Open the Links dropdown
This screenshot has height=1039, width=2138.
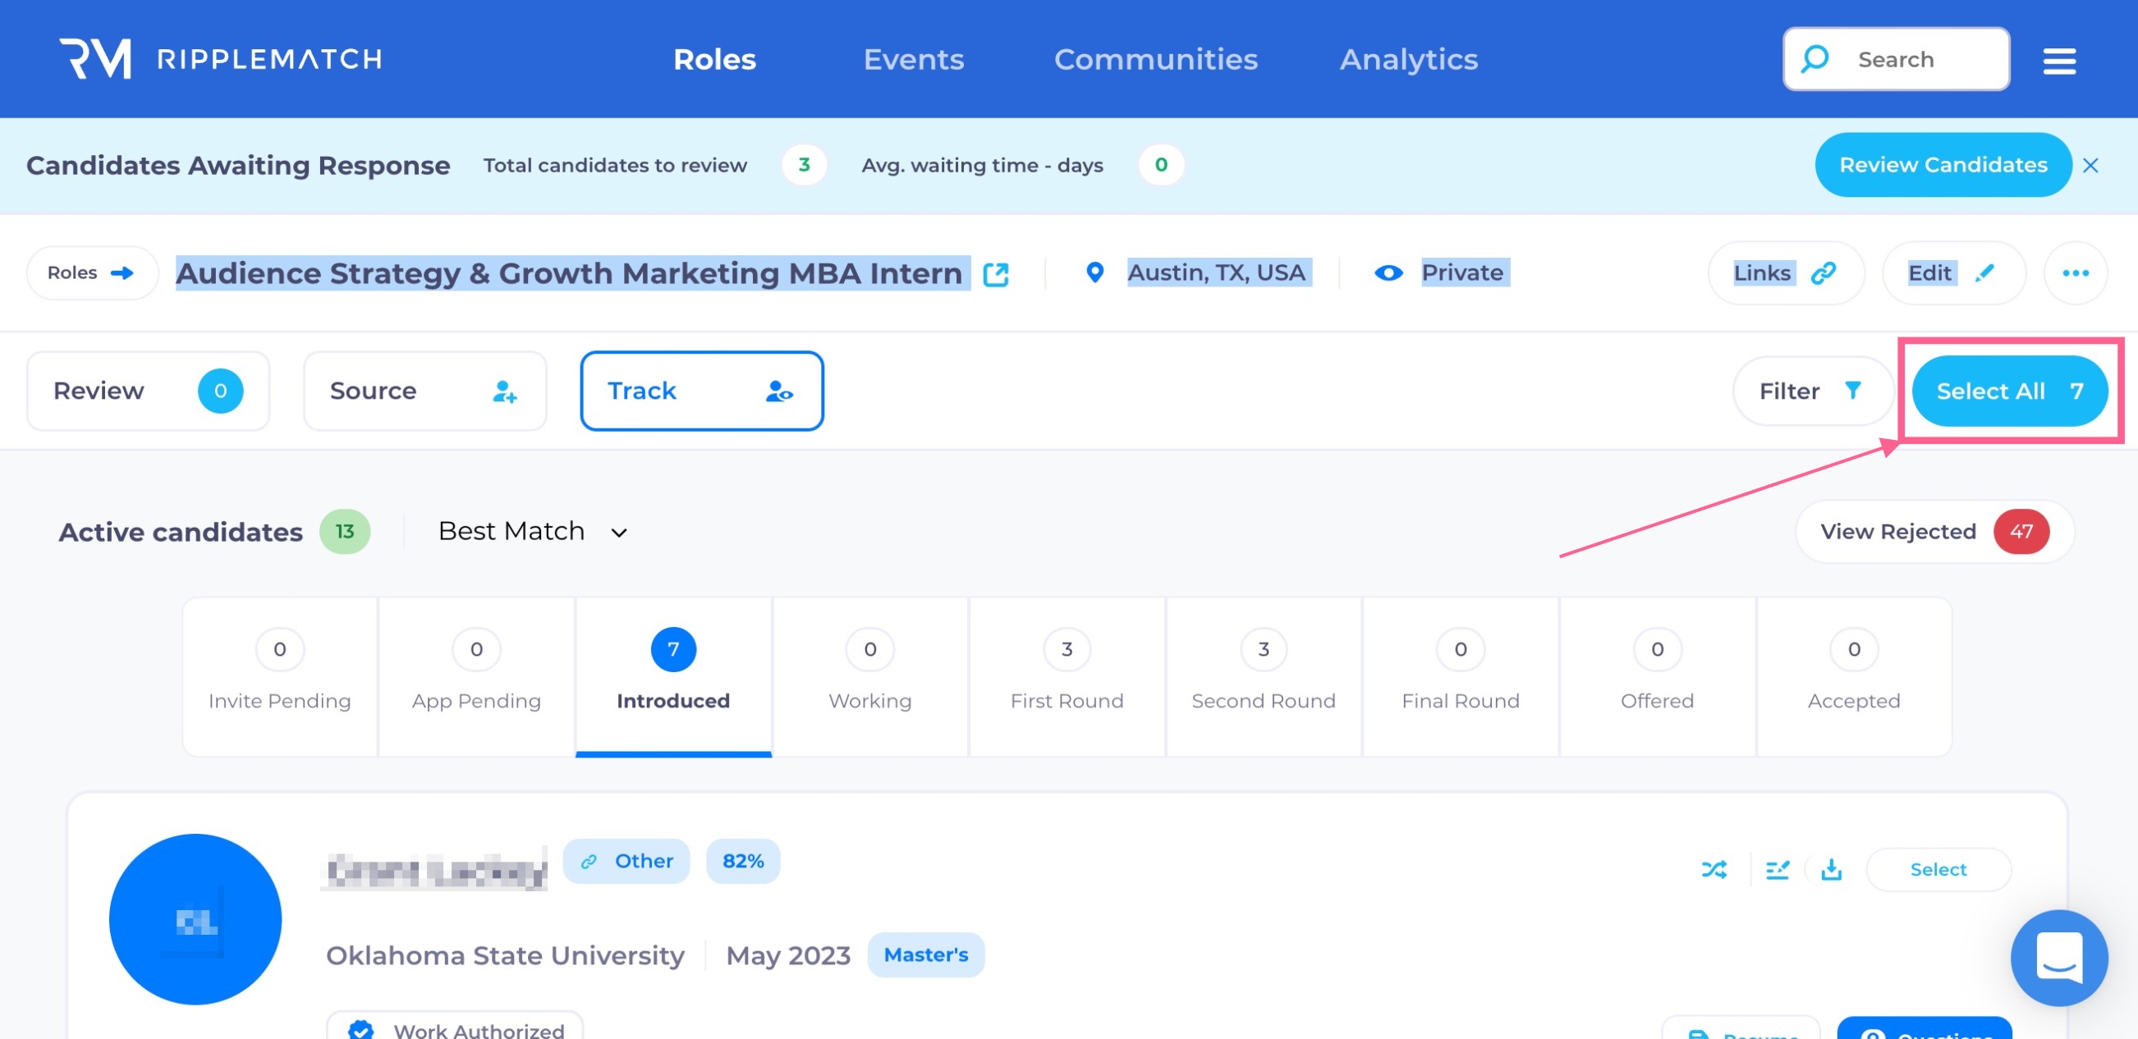[x=1785, y=273]
